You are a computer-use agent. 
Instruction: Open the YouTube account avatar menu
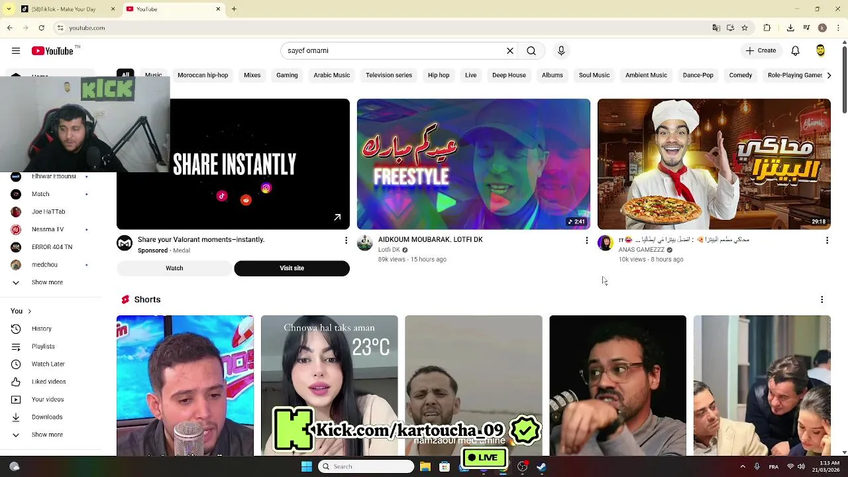tap(820, 50)
